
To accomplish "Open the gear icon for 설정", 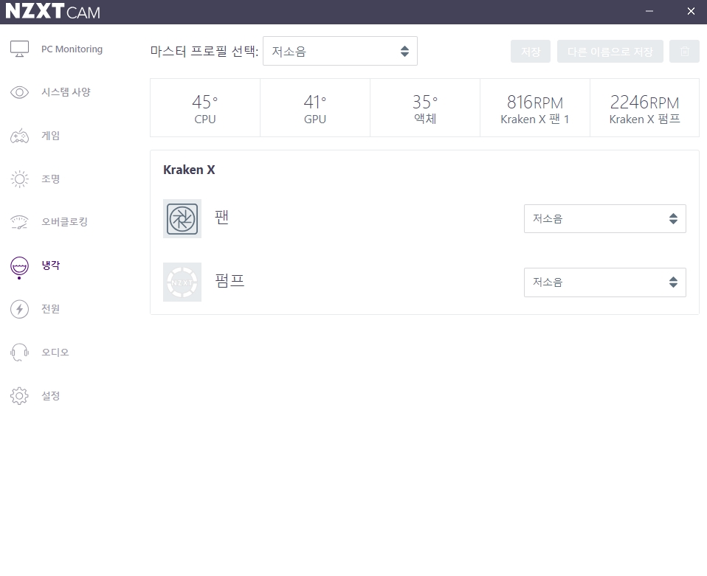I will (x=19, y=396).
